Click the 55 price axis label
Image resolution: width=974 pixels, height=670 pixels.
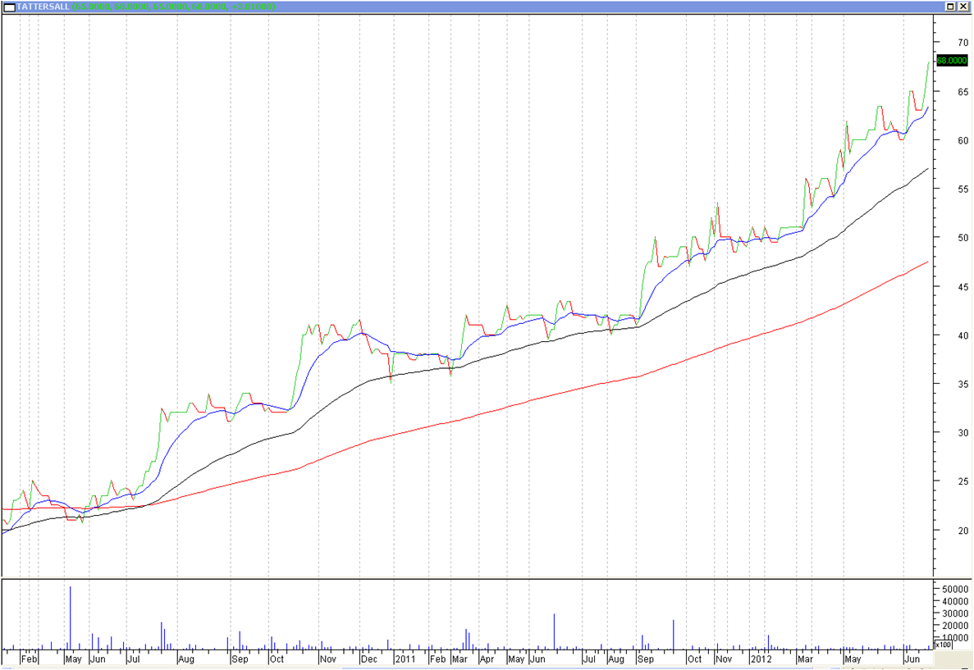[x=963, y=189]
